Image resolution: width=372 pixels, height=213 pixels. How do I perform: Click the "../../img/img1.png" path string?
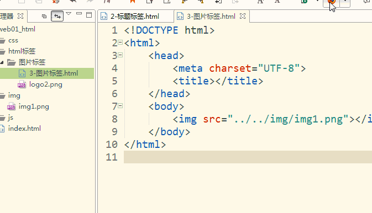288,119
